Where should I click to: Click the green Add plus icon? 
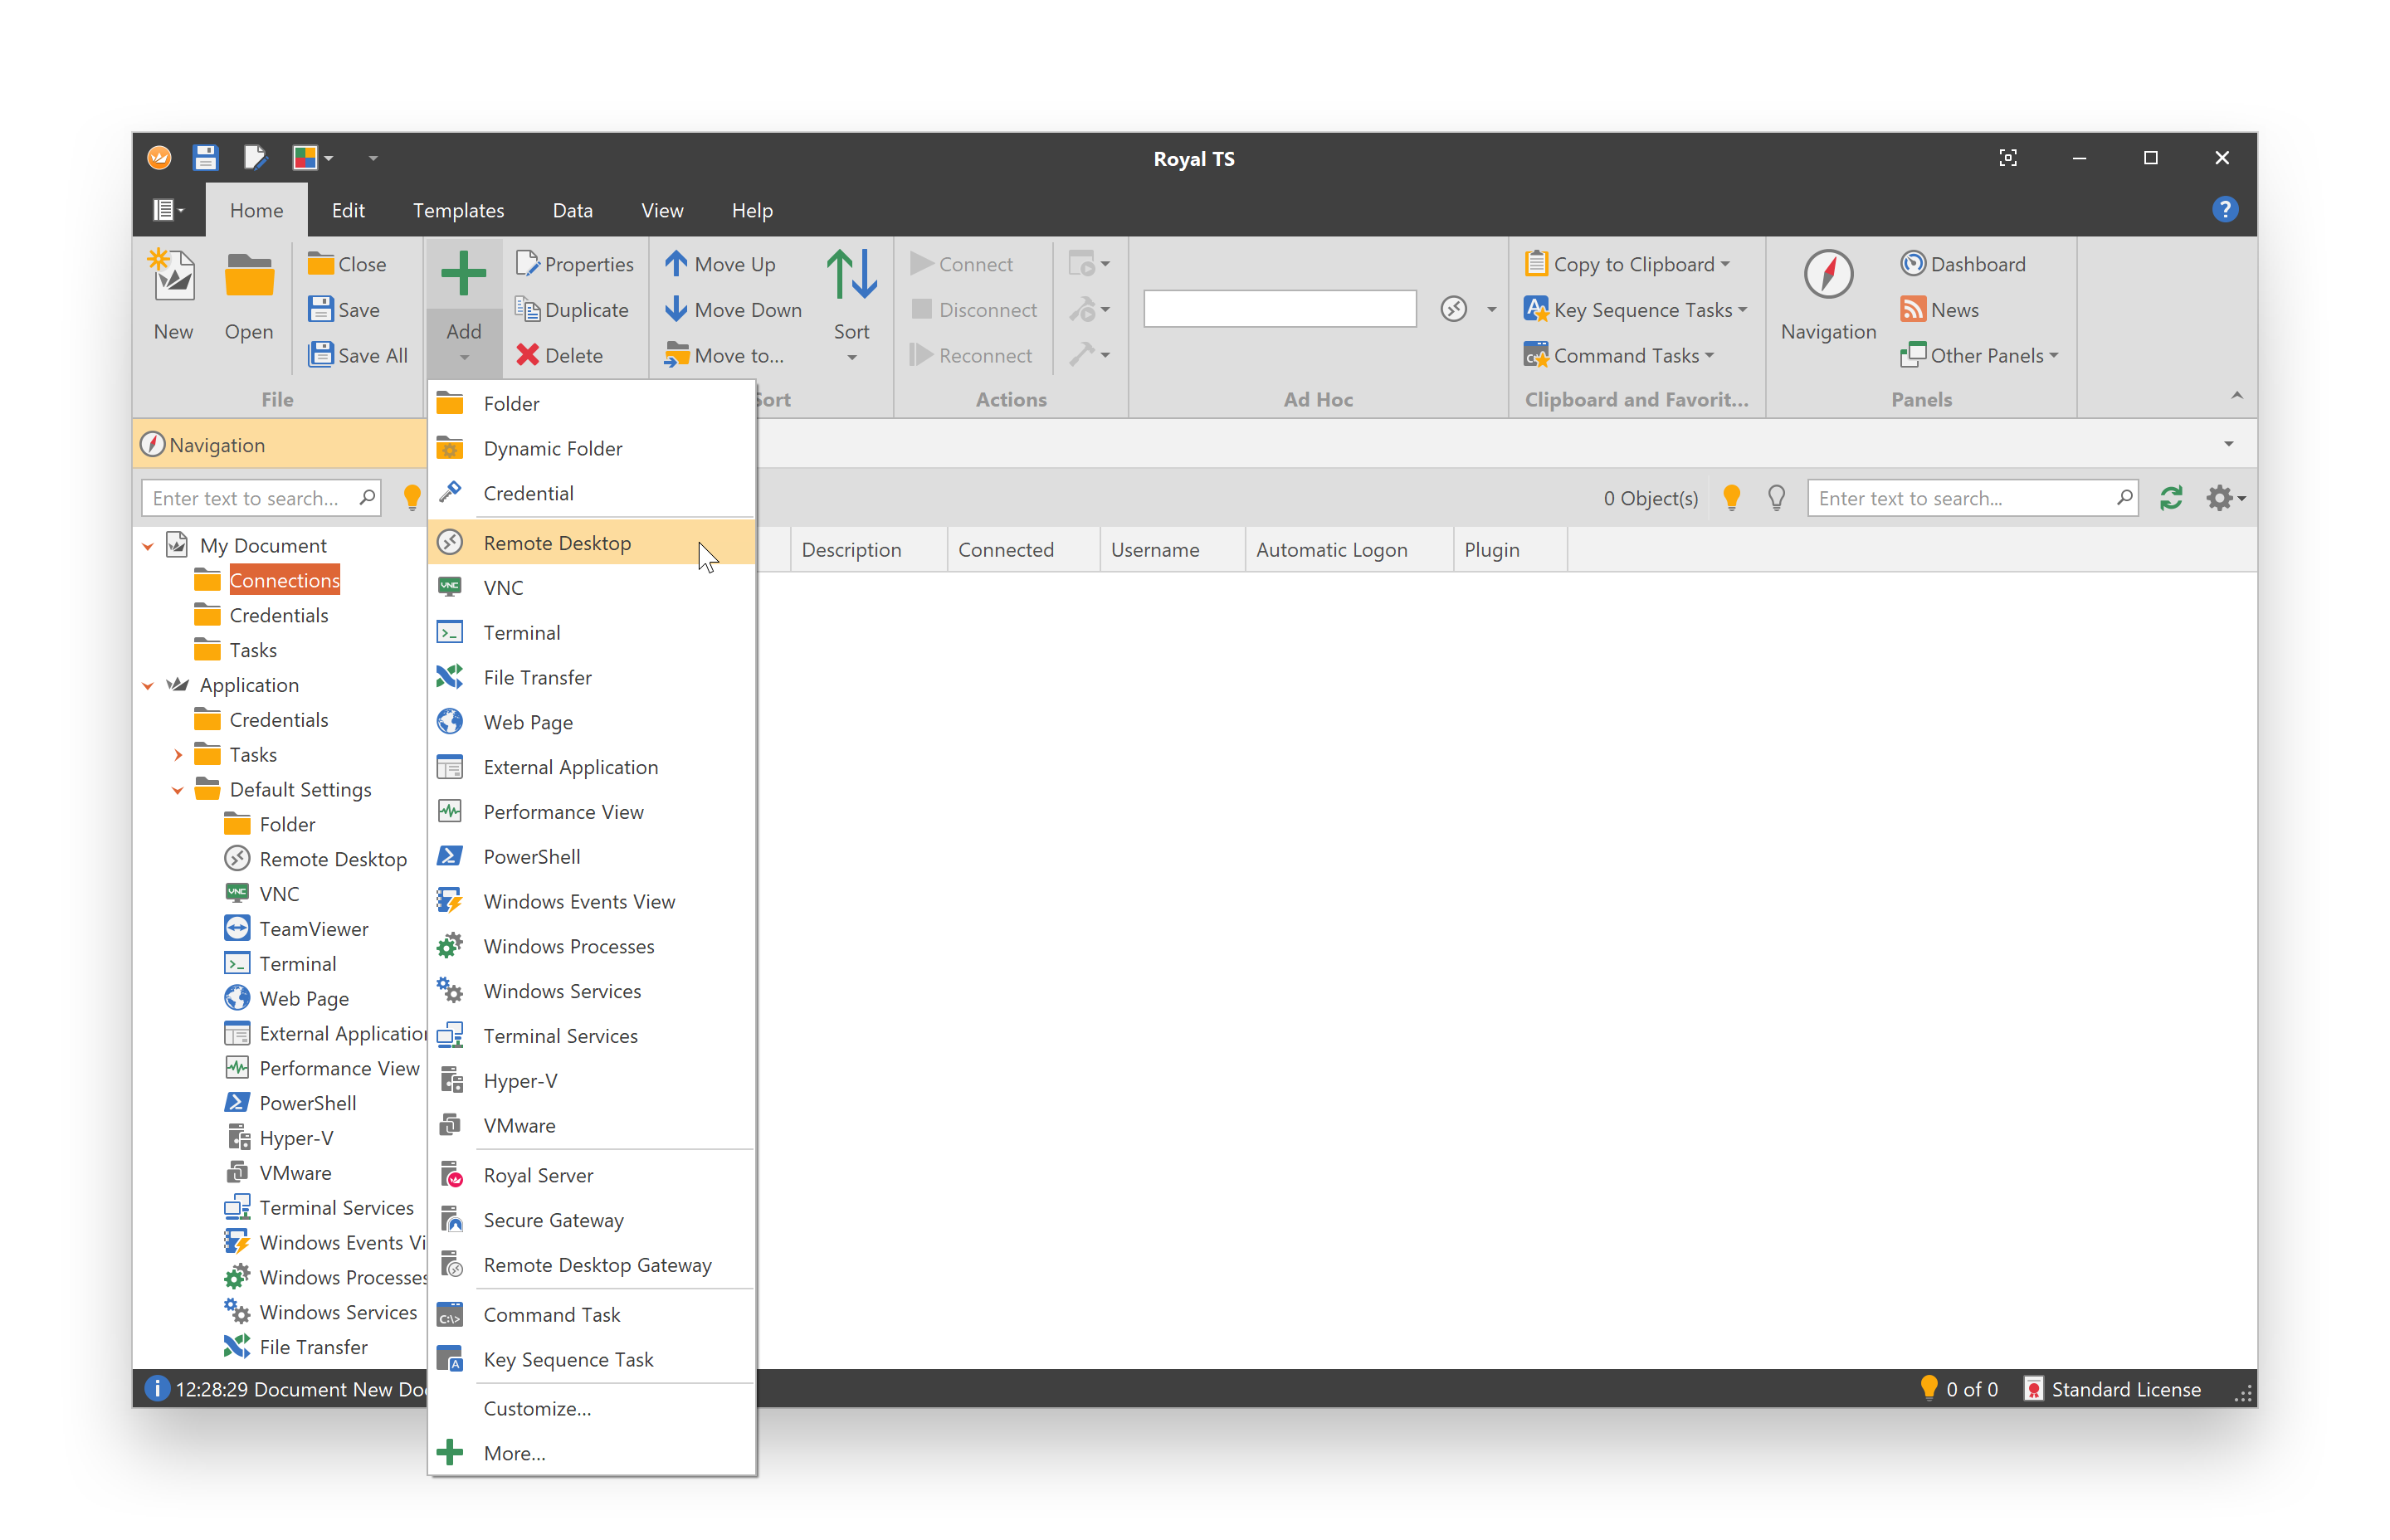point(463,273)
